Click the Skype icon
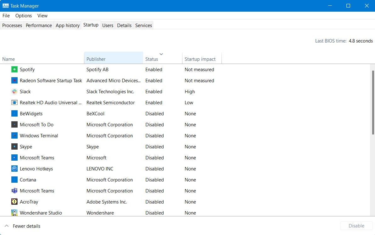 pyautogui.click(x=14, y=146)
